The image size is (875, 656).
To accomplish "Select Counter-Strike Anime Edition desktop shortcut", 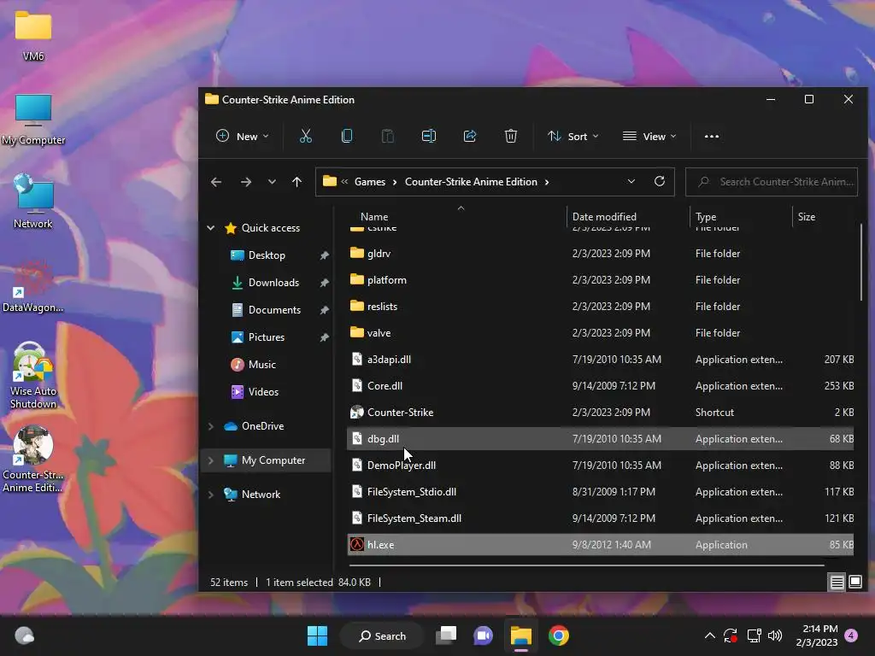I will tap(33, 459).
